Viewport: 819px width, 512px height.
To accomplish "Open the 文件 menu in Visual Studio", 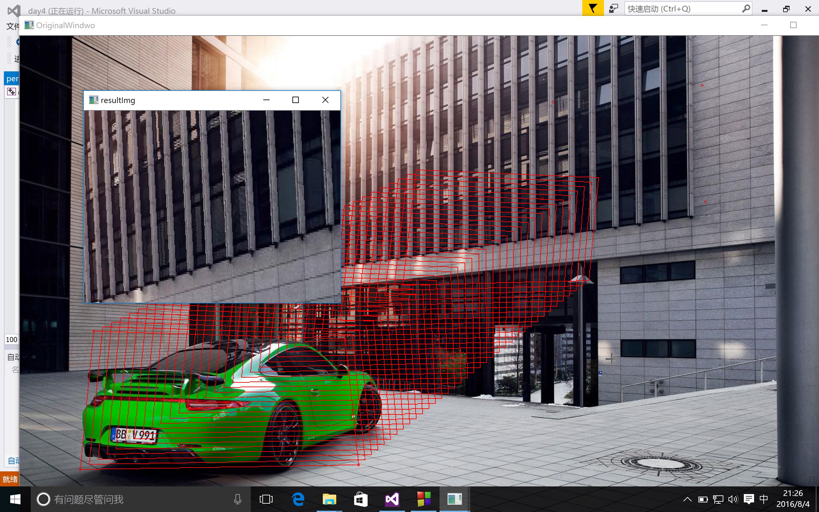I will [x=11, y=26].
